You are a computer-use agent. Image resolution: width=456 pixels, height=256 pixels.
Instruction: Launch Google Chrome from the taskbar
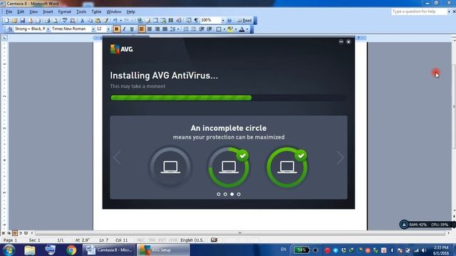coord(71,250)
